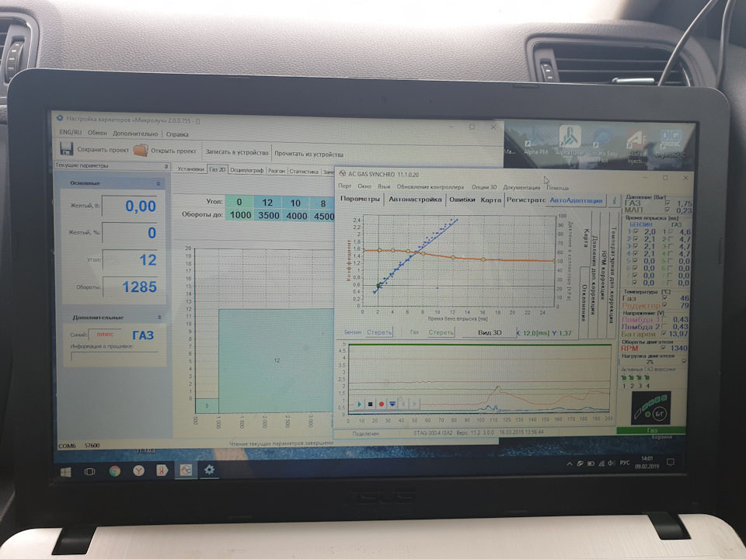
Task: Open Google Chrome from the taskbar
Action: [114, 471]
